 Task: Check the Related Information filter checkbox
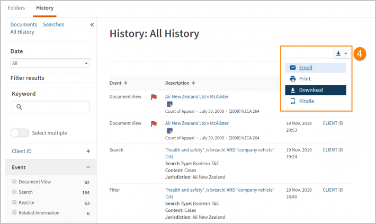point(14,212)
